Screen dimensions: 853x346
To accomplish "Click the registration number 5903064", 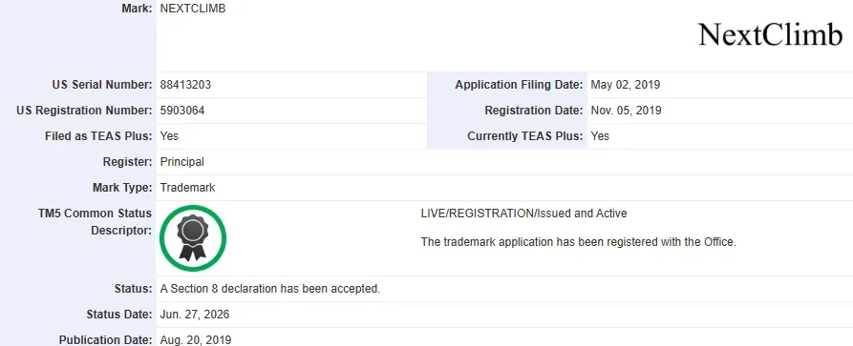I will (182, 111).
